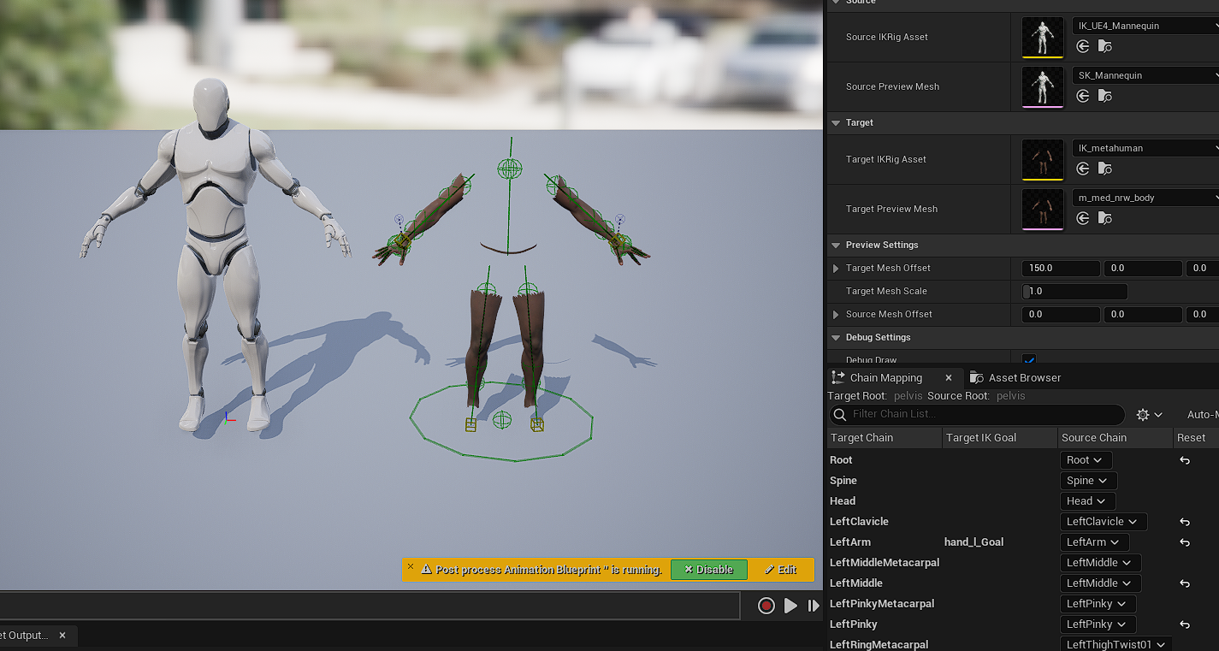Open LeftRingMetacarpal source chain dropdown
This screenshot has width=1219, height=651.
(1115, 645)
